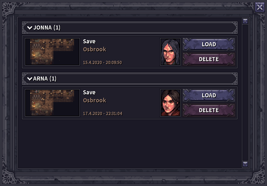Viewport: 267px width, 186px height.
Task: Click the scrollbar down arrow
Action: pos(245,164)
